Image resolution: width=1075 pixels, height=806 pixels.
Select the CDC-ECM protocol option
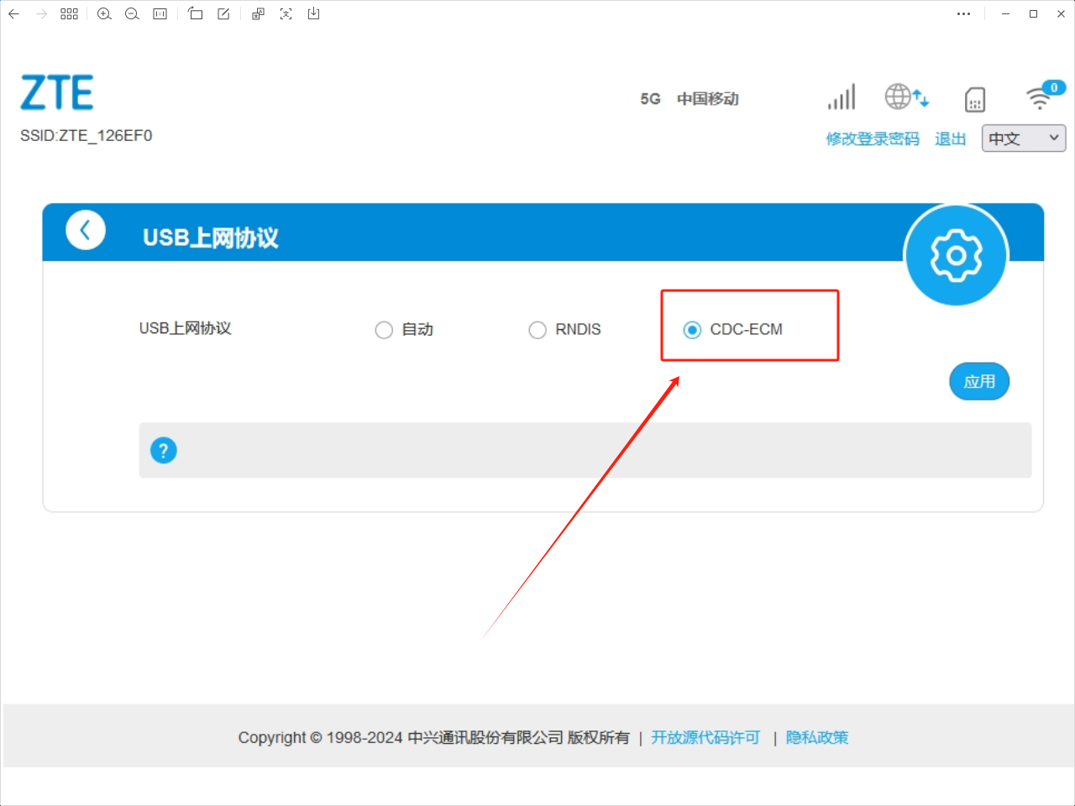tap(692, 329)
